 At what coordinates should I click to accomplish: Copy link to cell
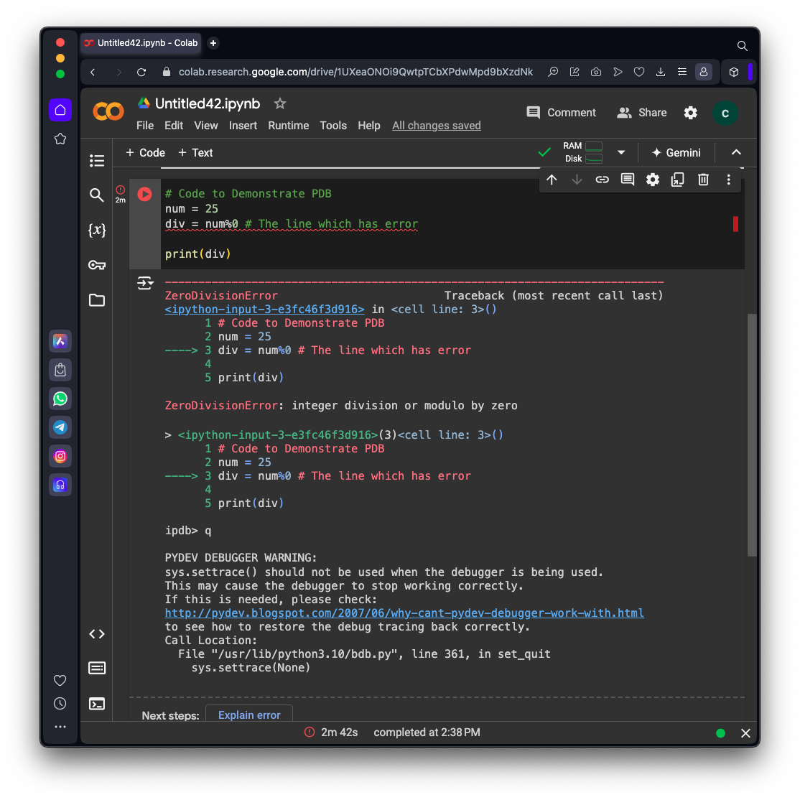pos(602,180)
